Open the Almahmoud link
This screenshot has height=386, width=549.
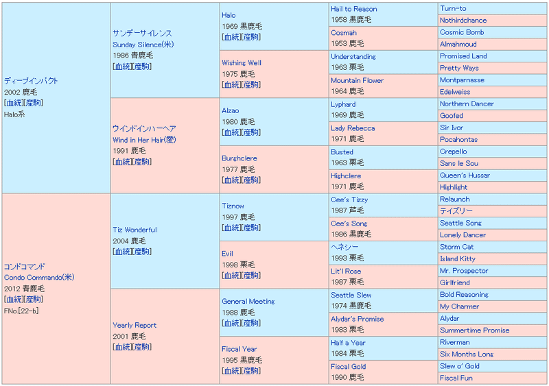[x=458, y=44]
